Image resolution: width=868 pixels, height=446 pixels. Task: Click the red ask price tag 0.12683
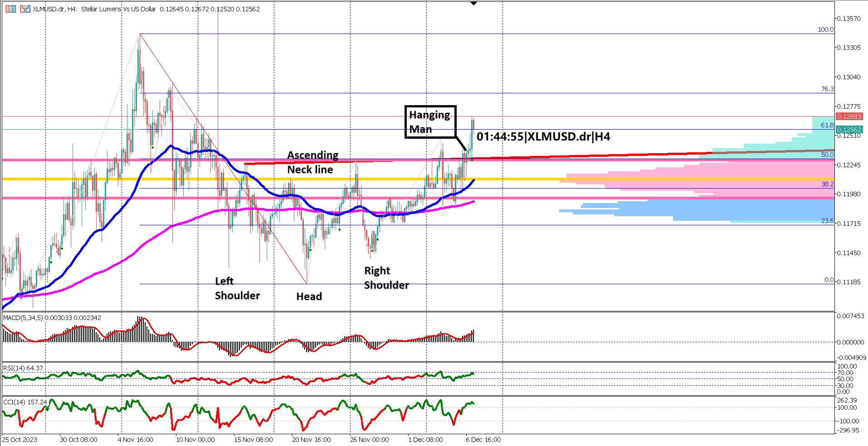point(850,116)
